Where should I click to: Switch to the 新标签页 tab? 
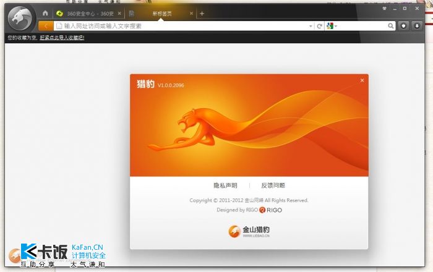pos(162,14)
